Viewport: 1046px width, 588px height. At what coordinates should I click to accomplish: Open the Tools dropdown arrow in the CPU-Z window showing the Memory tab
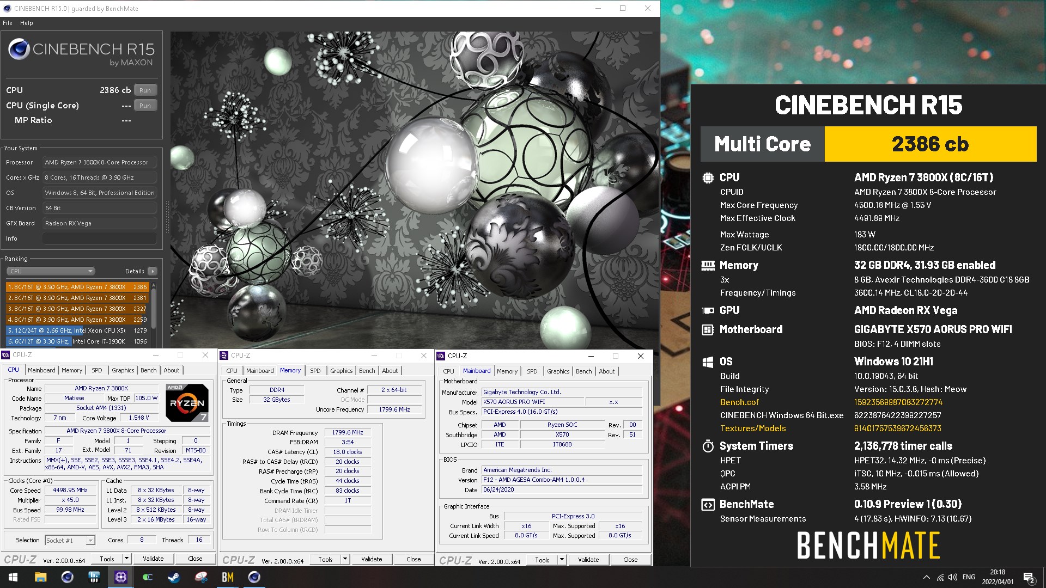[x=345, y=559]
